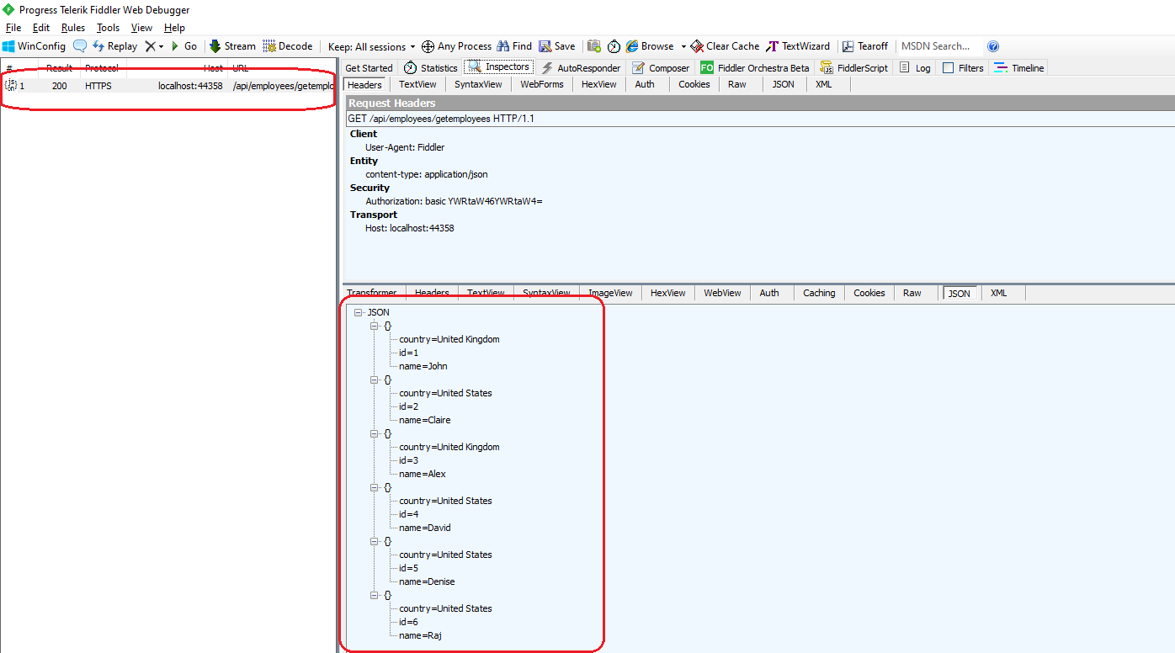Image resolution: width=1175 pixels, height=653 pixels.
Task: Click the 'User-Agent: Fiddler' header line
Action: (x=405, y=147)
